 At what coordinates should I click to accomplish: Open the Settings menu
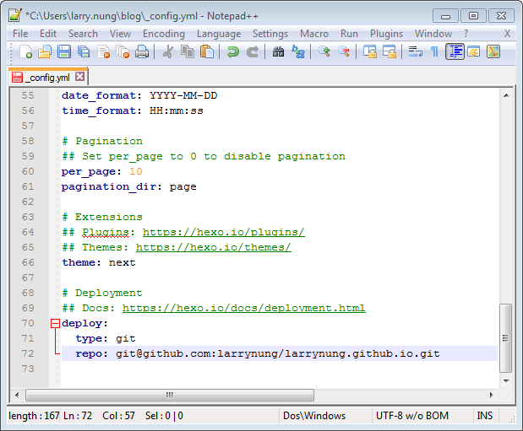(270, 34)
